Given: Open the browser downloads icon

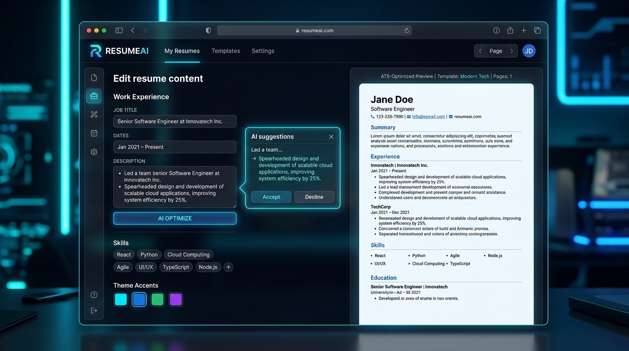Looking at the screenshot, I should pos(496,31).
